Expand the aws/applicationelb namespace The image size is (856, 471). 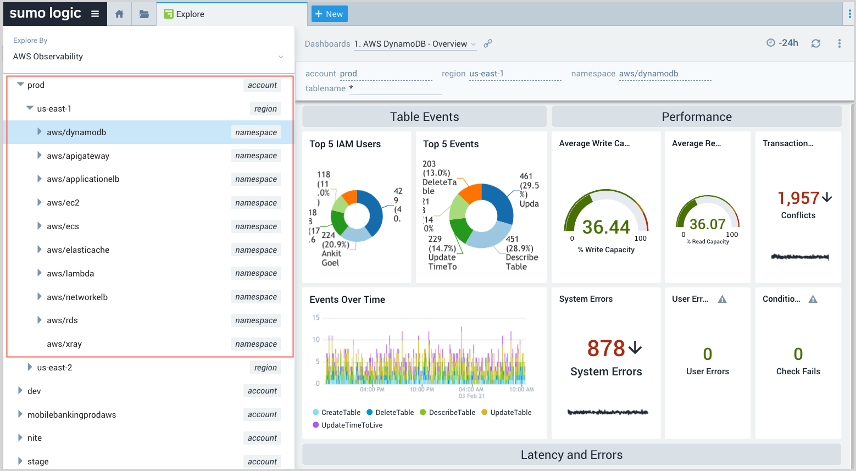[x=39, y=179]
